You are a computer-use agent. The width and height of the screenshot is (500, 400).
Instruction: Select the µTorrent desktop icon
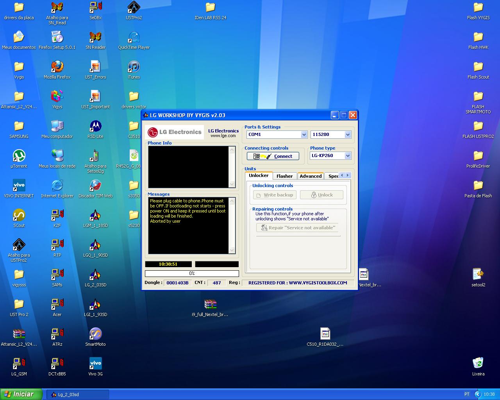tap(19, 159)
